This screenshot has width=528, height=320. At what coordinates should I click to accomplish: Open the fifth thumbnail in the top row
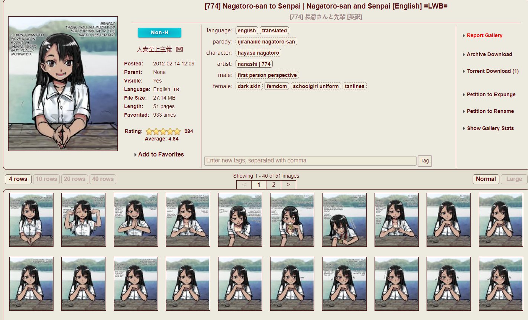240,220
